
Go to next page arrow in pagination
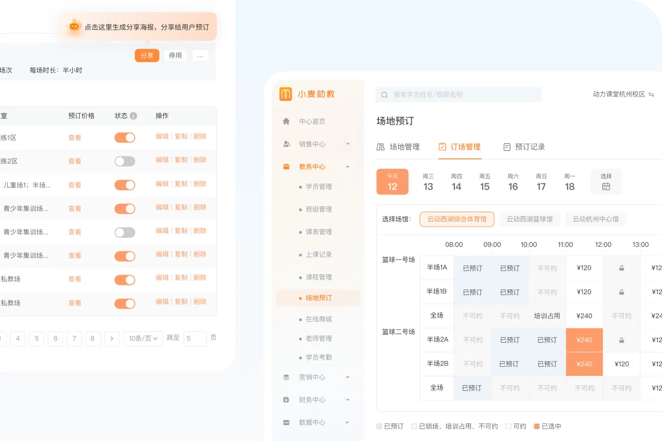click(112, 338)
